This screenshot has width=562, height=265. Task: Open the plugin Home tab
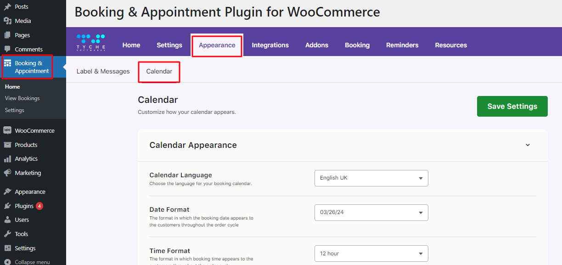131,45
